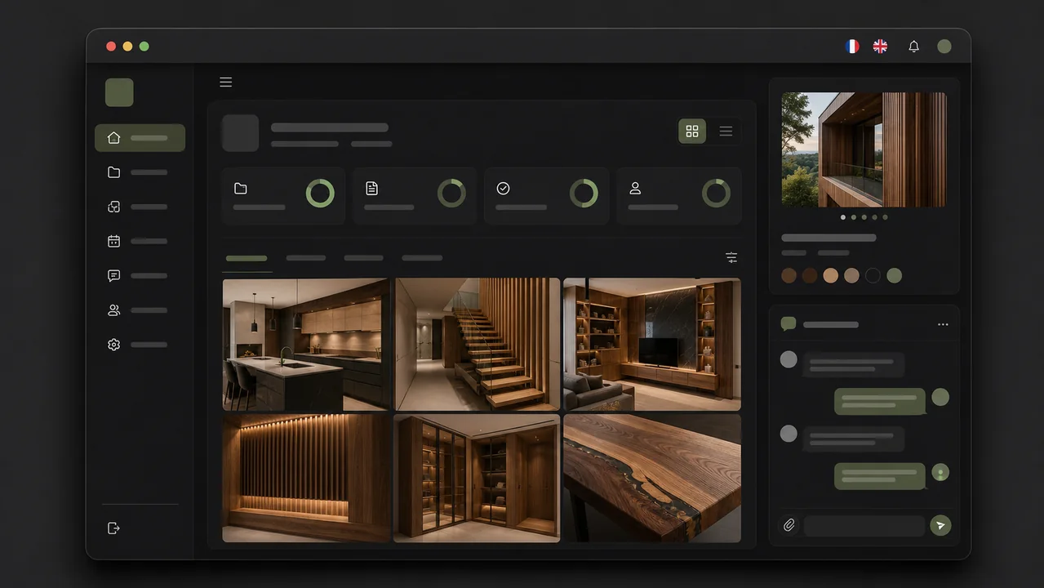Viewport: 1044px width, 588px height.
Task: Toggle the hamburger menu icon
Action: coord(226,82)
